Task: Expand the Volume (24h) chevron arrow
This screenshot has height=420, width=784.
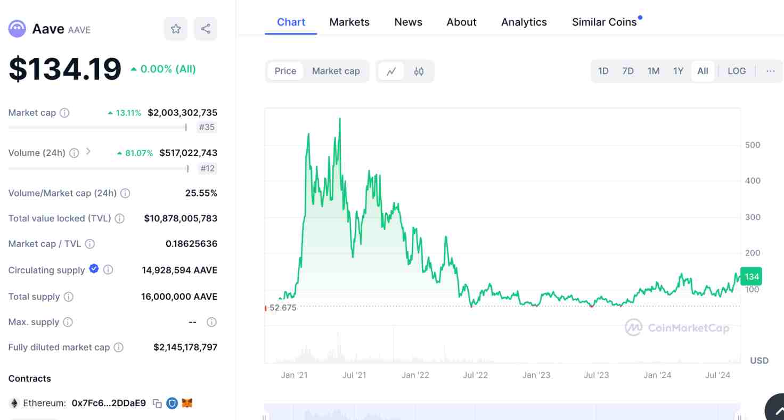Action: (88, 152)
